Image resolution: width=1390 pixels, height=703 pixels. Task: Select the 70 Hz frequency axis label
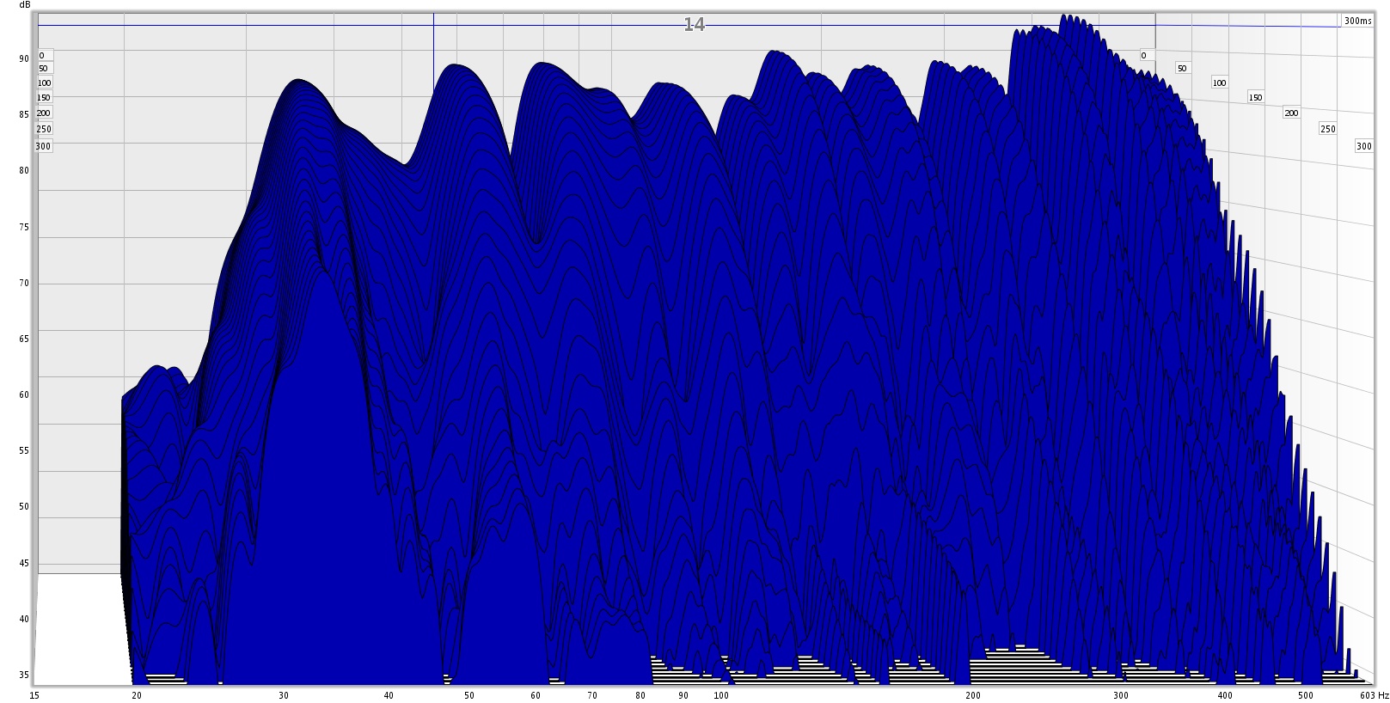tap(592, 695)
